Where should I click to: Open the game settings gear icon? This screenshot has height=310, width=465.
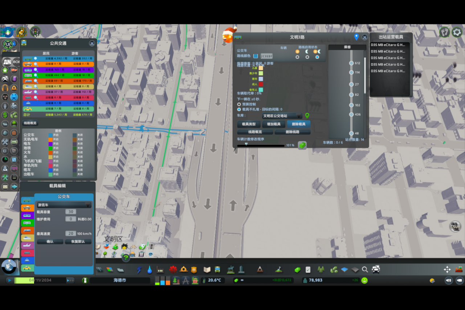(x=457, y=32)
